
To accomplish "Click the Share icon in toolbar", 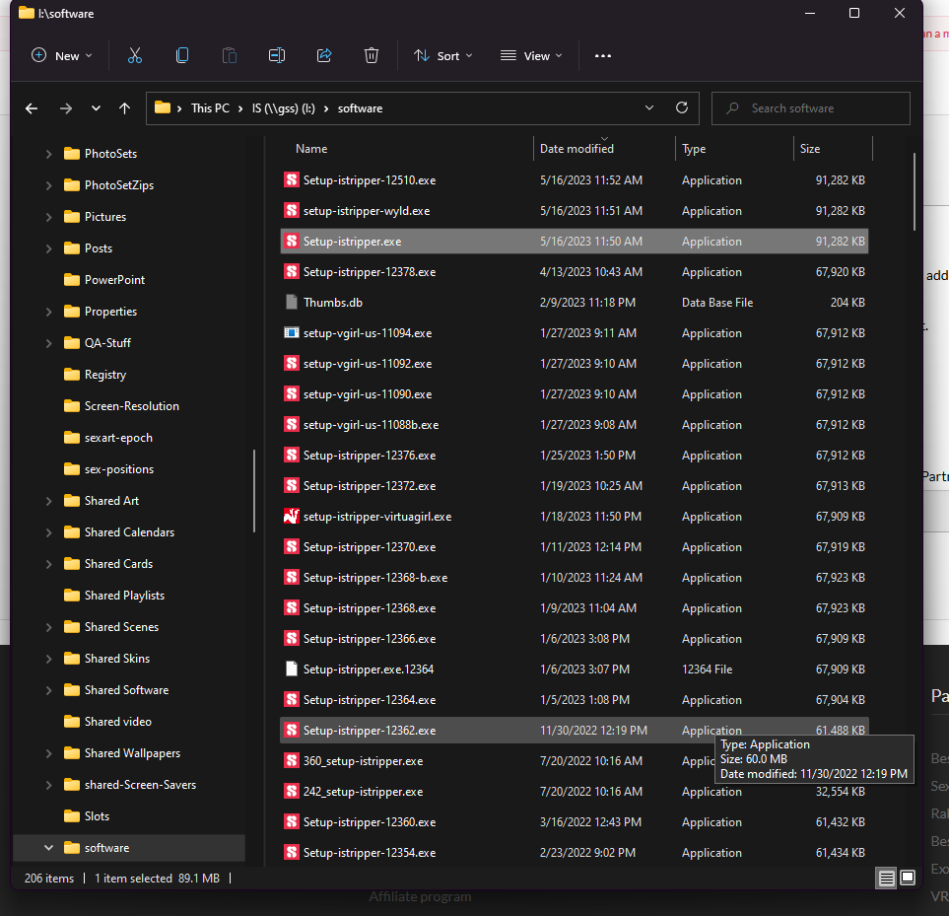I will click(x=324, y=55).
